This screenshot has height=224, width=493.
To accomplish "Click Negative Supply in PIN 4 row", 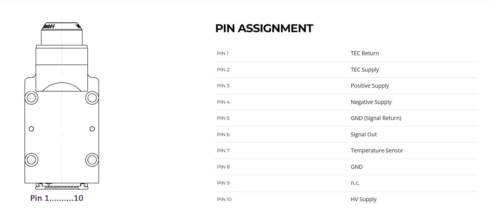I will (371, 102).
